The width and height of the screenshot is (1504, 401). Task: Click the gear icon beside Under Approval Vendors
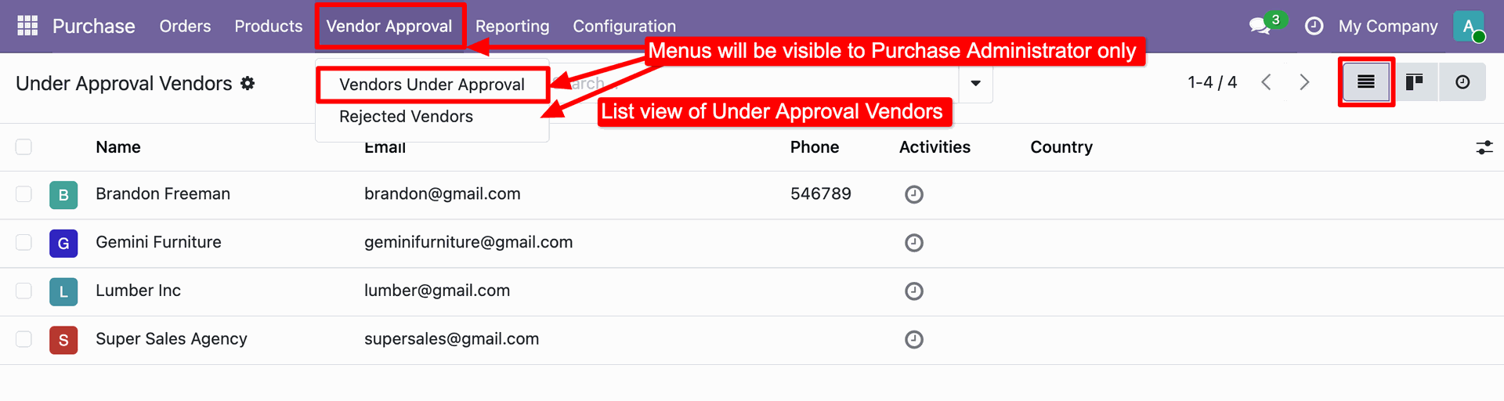[248, 83]
